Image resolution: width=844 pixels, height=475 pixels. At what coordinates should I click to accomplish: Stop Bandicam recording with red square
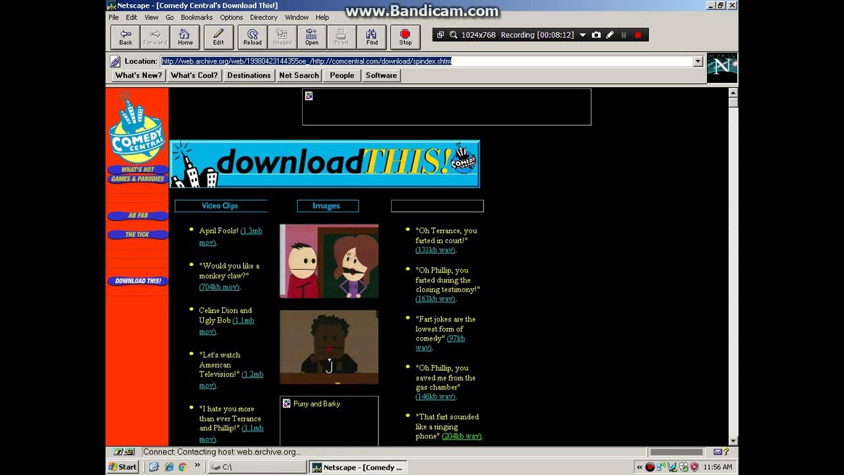pyautogui.click(x=638, y=35)
